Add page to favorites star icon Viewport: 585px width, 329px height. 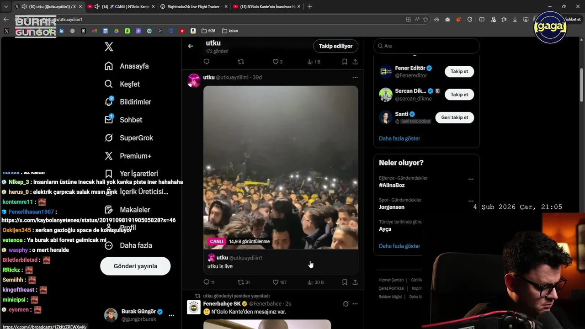pos(425,19)
